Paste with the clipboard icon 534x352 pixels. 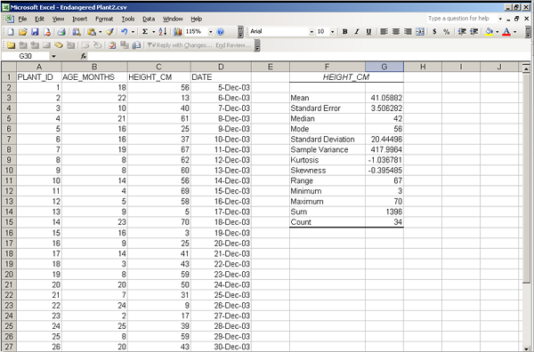(92, 32)
